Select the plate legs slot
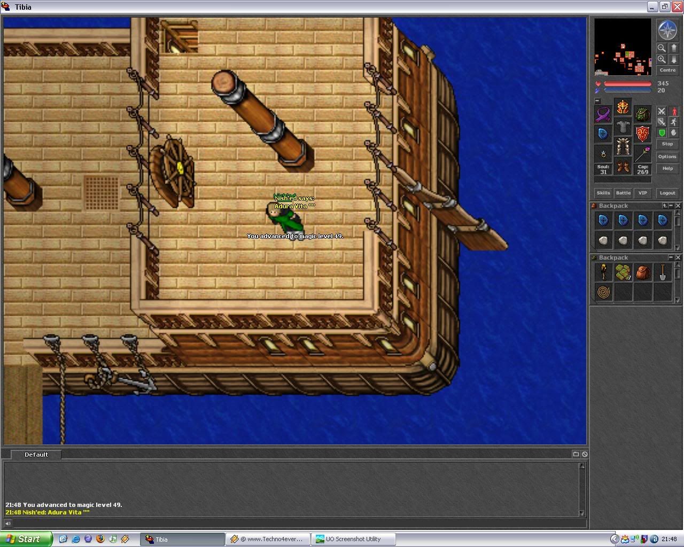This screenshot has height=547, width=684. (x=623, y=147)
